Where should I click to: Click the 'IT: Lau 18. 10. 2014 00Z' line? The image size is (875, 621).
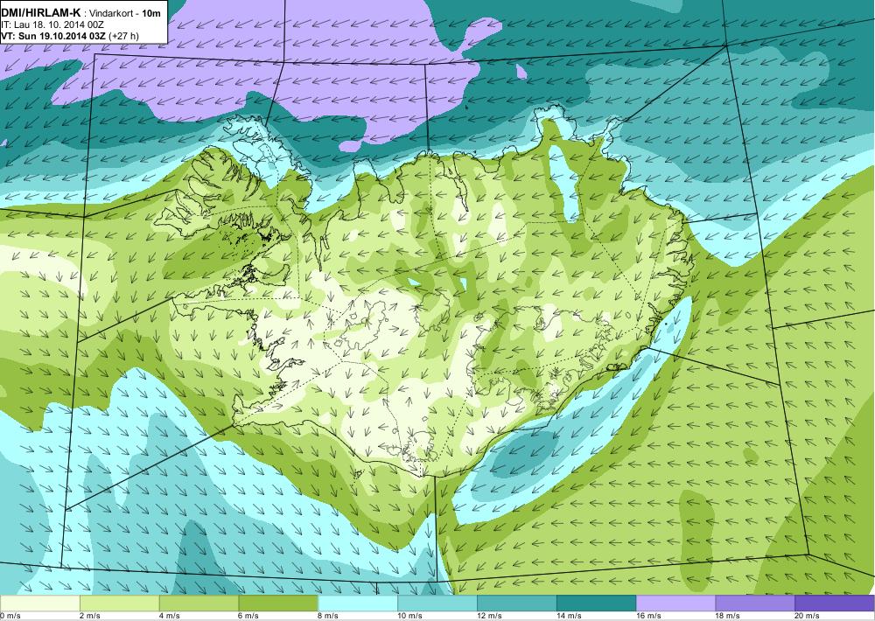coord(52,24)
